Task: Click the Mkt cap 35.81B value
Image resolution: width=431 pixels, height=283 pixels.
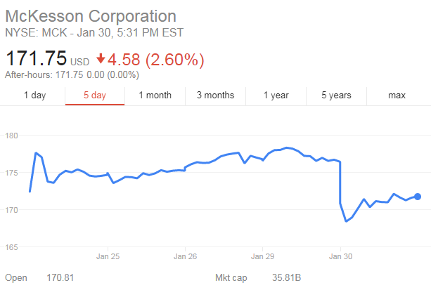Action: (287, 278)
